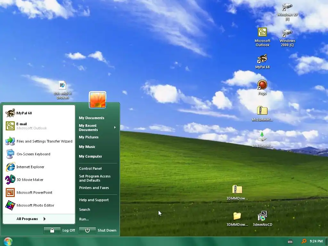Click the orange magnifier tray icon
This screenshot has height=246, width=328.
[x=304, y=242]
